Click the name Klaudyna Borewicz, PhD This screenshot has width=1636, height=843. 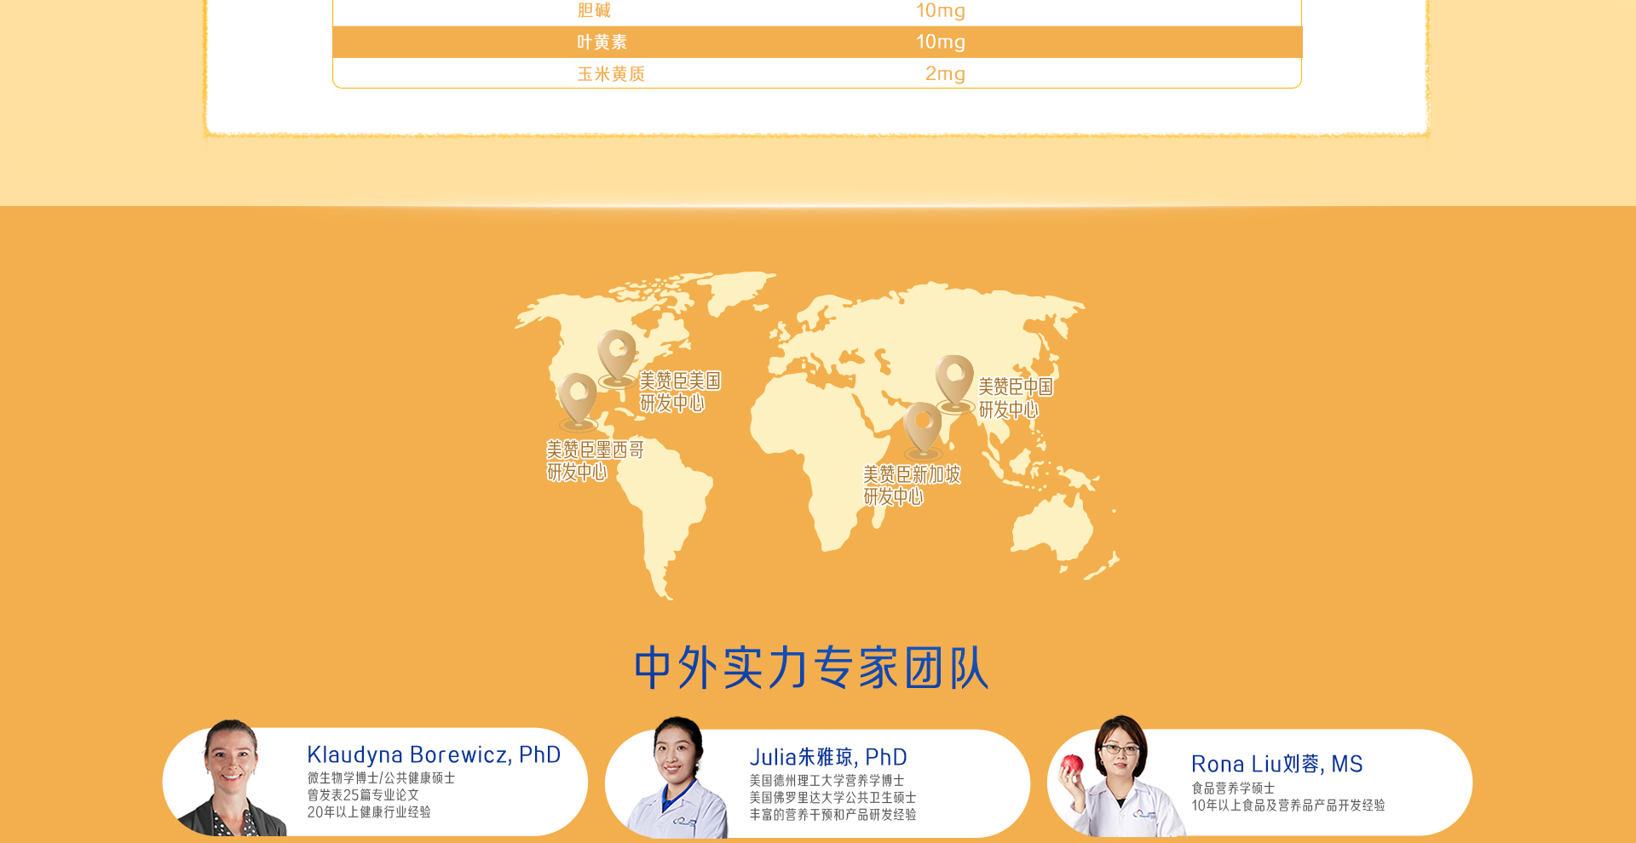(x=434, y=754)
